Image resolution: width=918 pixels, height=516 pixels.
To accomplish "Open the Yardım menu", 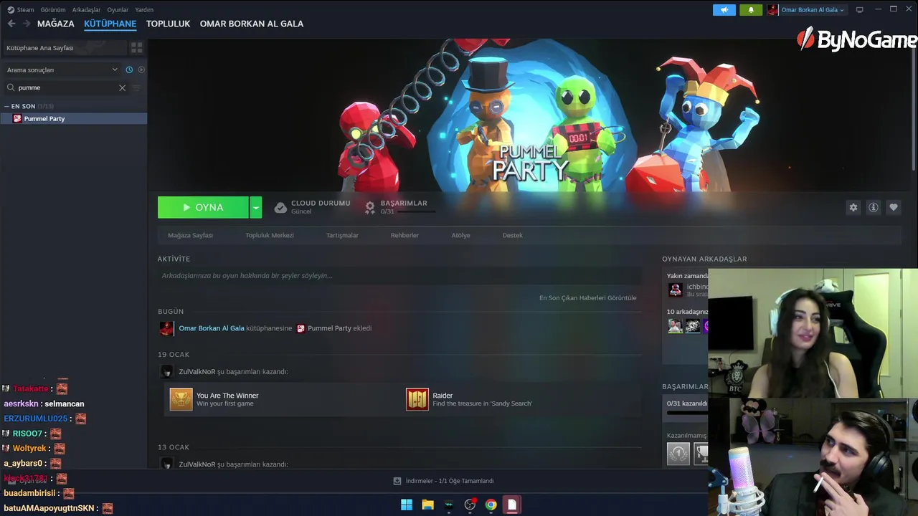I will tap(144, 10).
